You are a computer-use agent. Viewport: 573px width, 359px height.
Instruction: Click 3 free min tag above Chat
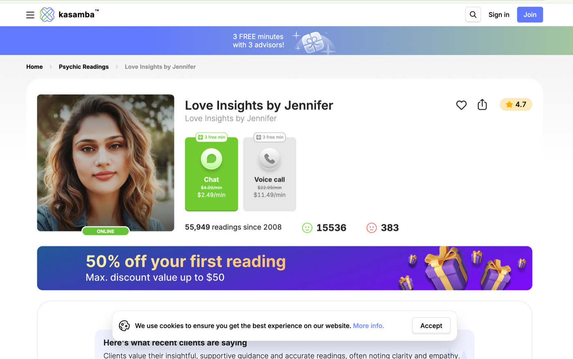[x=211, y=137]
